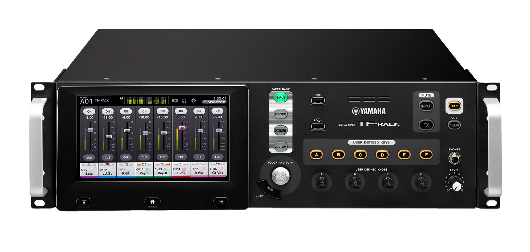Select the OUTPUT fader bank
The height and width of the screenshot is (252, 530).
pyautogui.click(x=281, y=130)
